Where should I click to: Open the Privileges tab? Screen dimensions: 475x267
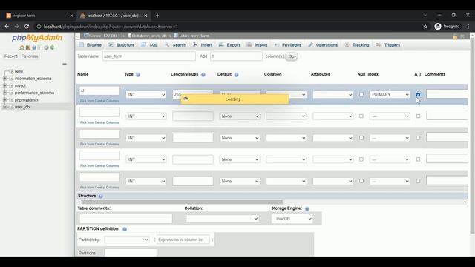288,45
